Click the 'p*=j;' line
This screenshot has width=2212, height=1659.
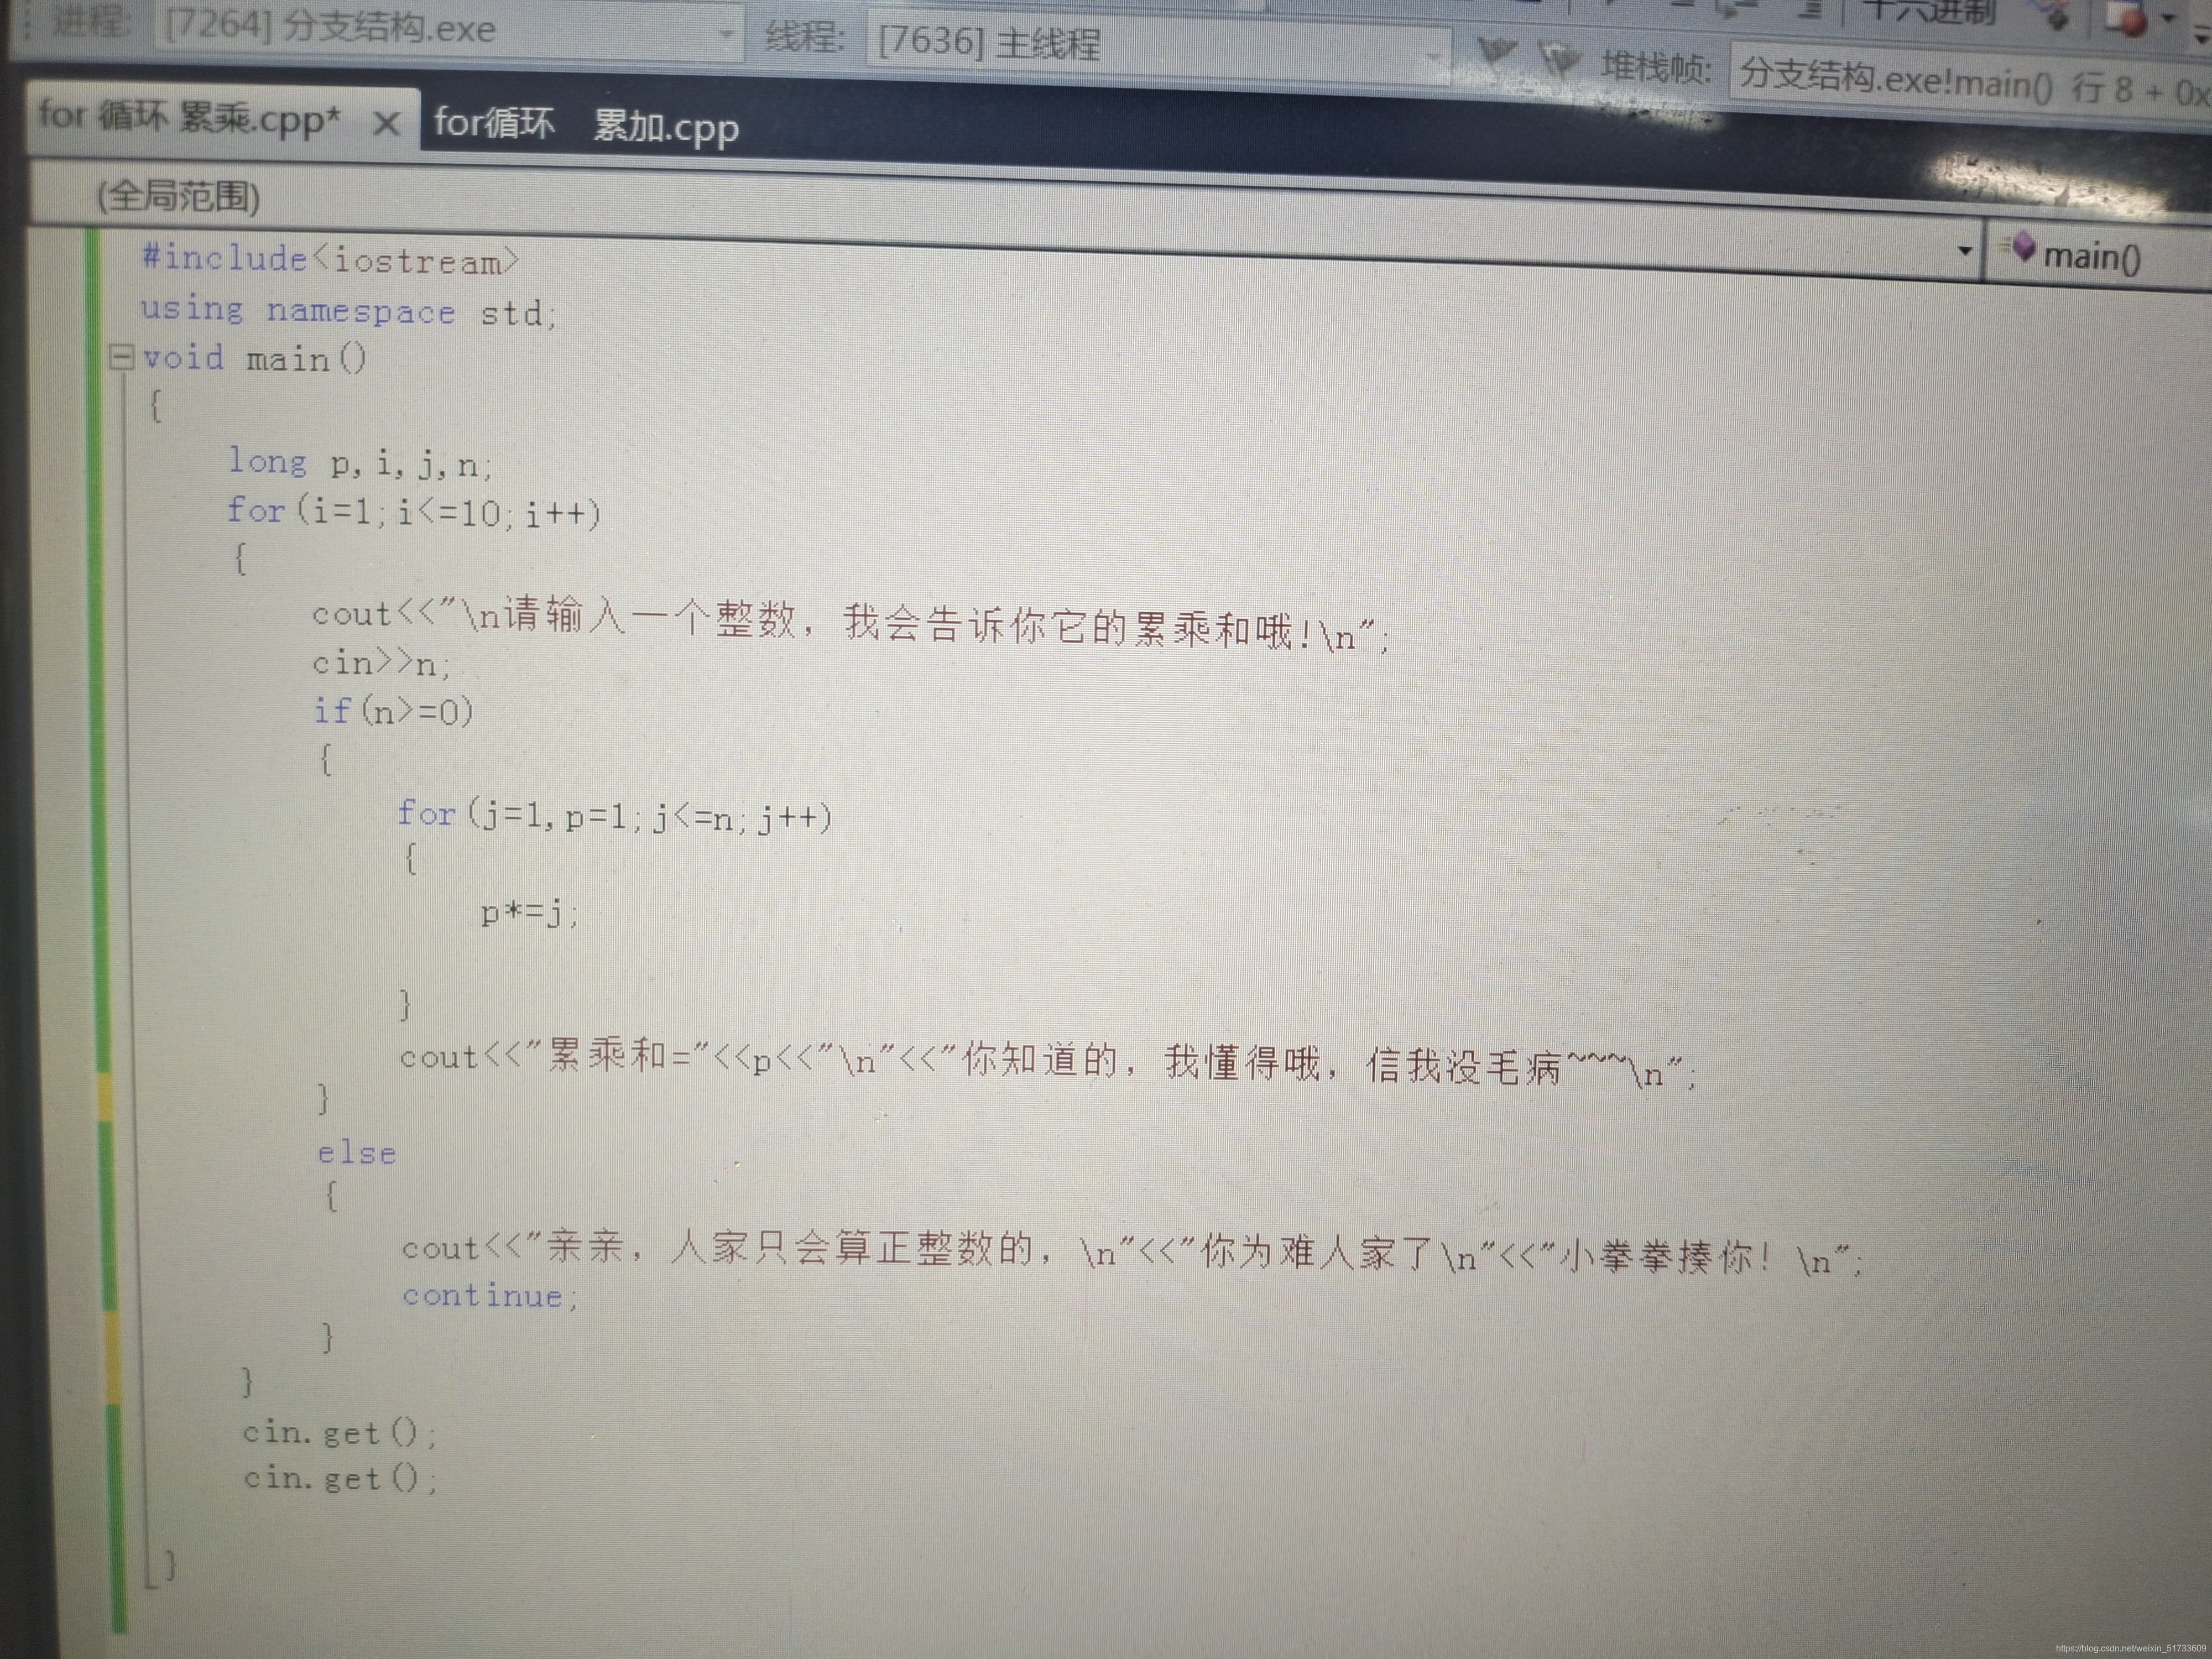click(x=530, y=912)
